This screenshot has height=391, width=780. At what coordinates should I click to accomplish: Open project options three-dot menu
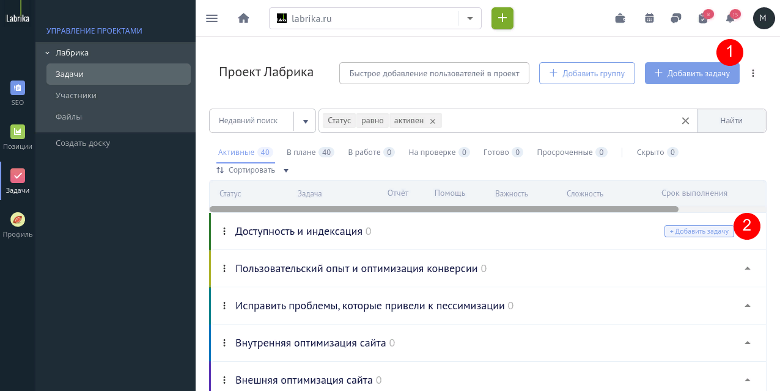pyautogui.click(x=753, y=73)
